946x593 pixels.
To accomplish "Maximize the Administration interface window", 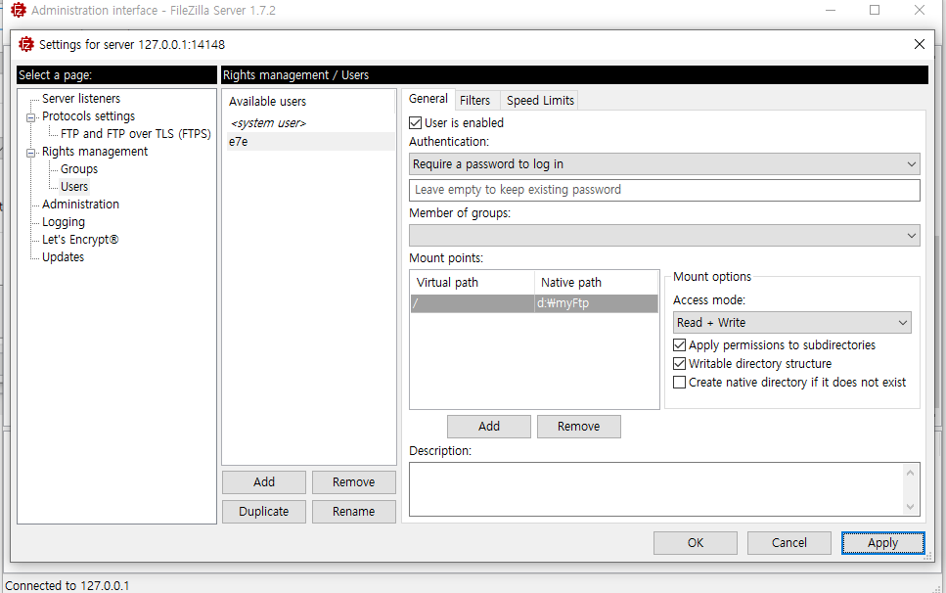I will tap(875, 10).
